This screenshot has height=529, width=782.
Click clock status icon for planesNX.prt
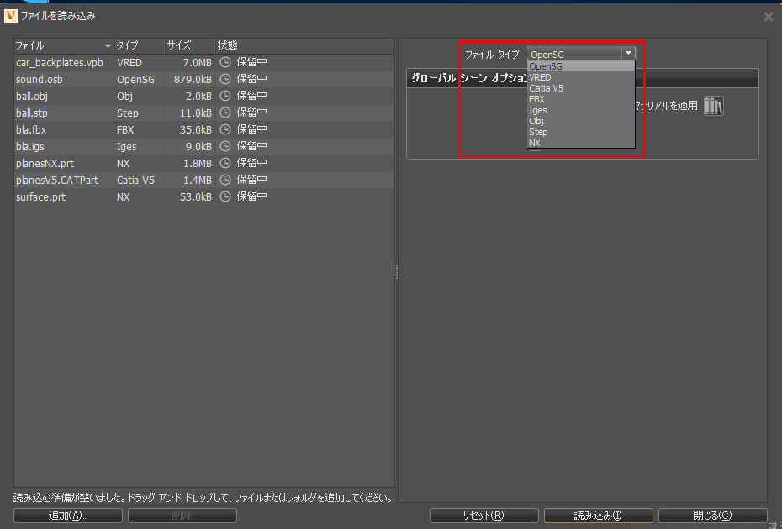pos(225,163)
